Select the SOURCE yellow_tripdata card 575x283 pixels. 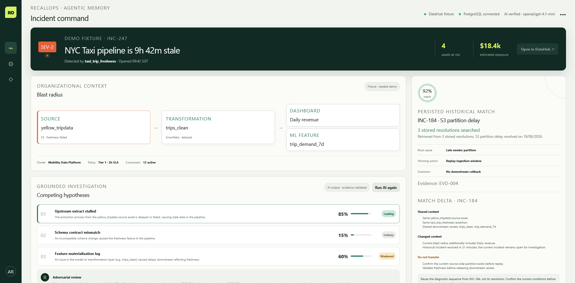pos(94,127)
